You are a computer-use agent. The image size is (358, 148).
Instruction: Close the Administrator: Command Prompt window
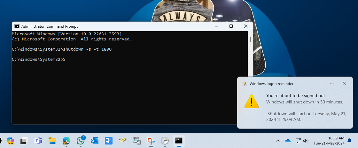click(x=246, y=26)
